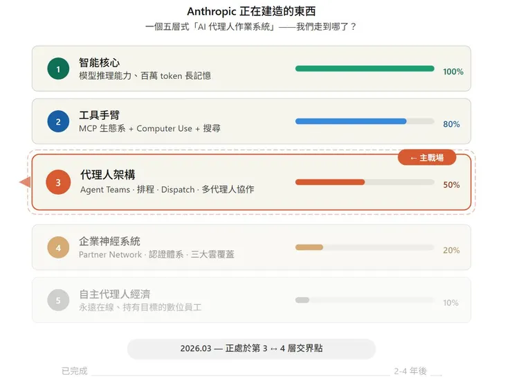Click the orange left-pointing triangle marker
The height and width of the screenshot is (388, 512).
pos(24,182)
